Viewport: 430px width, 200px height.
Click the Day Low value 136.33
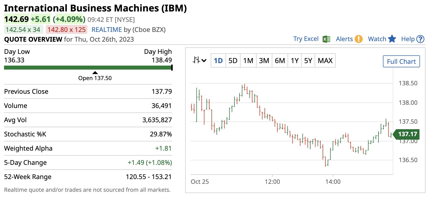tap(14, 60)
